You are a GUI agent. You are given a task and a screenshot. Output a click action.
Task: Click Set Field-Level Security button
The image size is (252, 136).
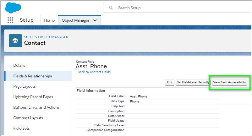(193, 82)
